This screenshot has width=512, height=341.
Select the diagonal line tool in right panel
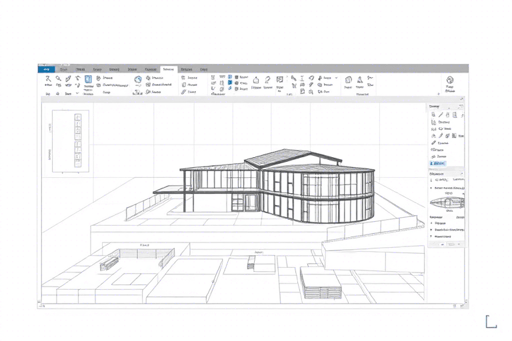point(441,115)
